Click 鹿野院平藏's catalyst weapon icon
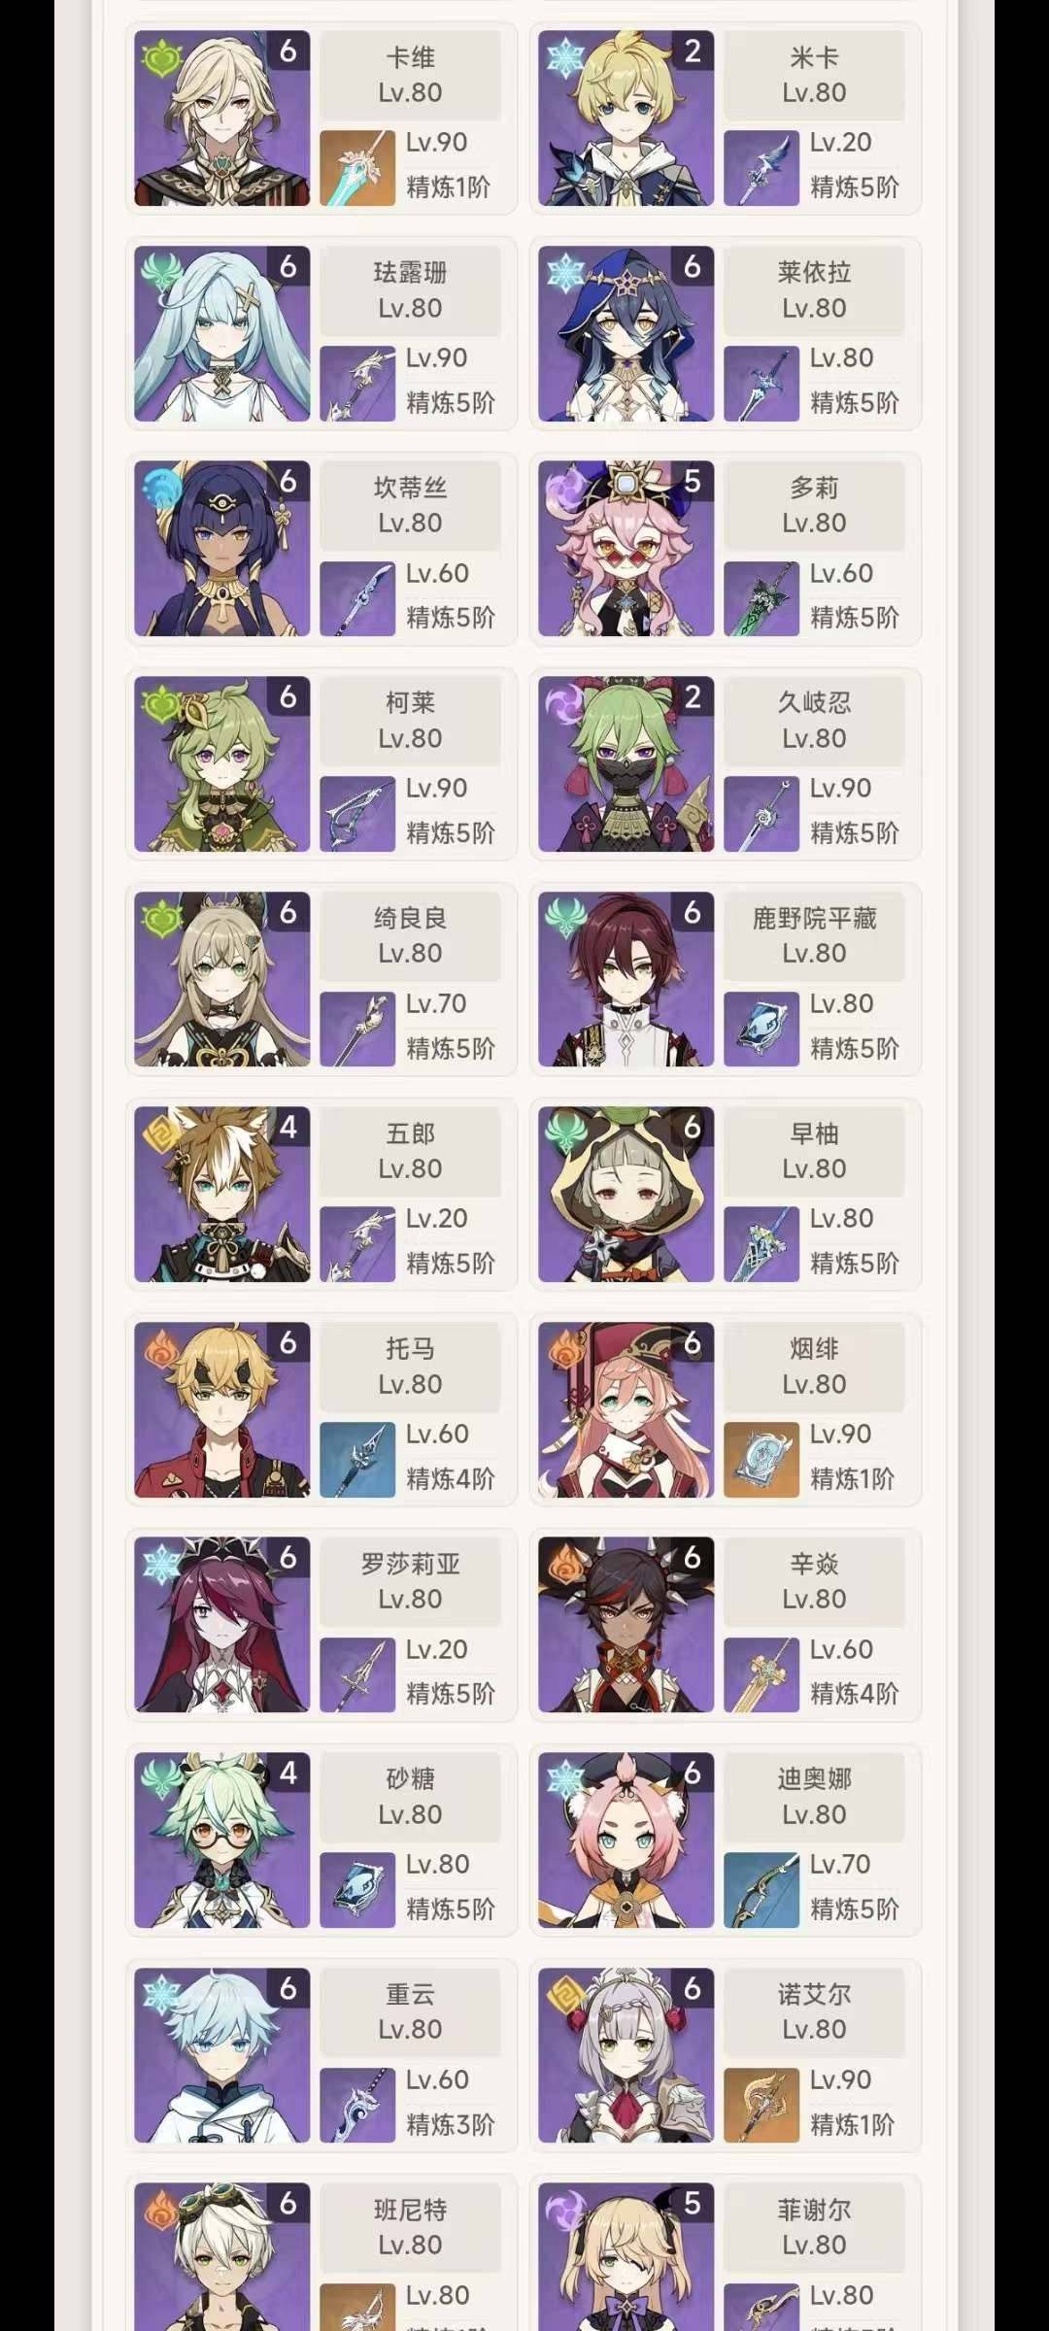Screen dimensions: 1049x2331 pos(761,1030)
